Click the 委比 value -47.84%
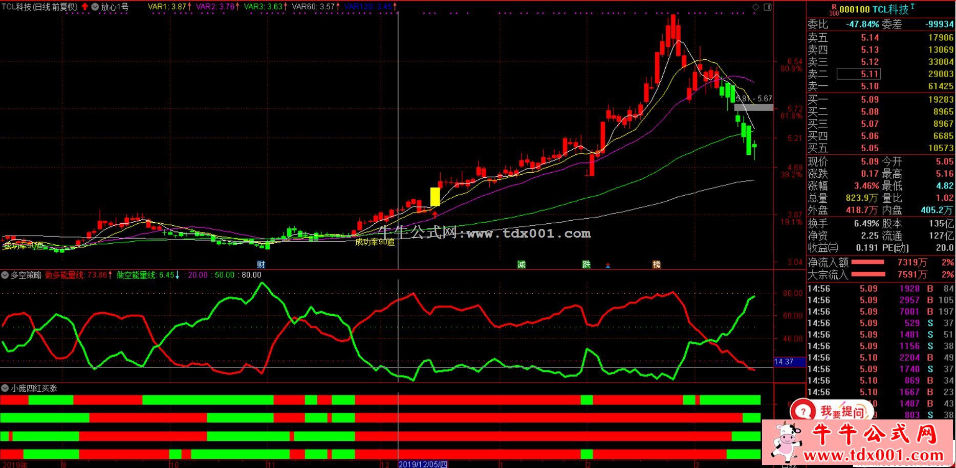 click(862, 24)
